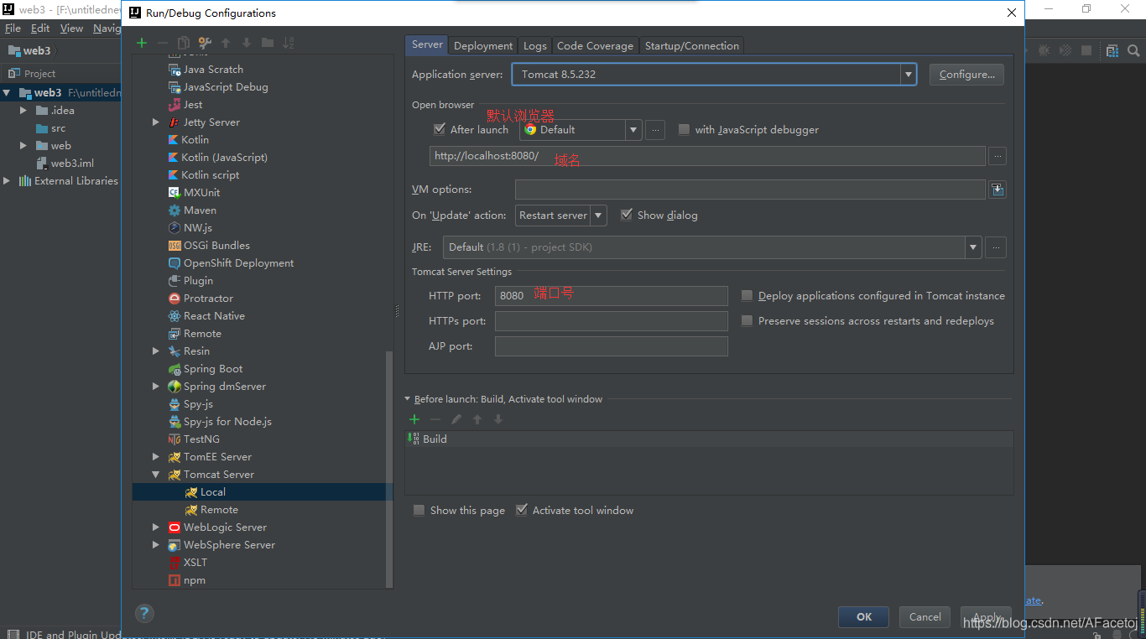Click the localhost URL input field
1146x639 pixels.
click(707, 156)
